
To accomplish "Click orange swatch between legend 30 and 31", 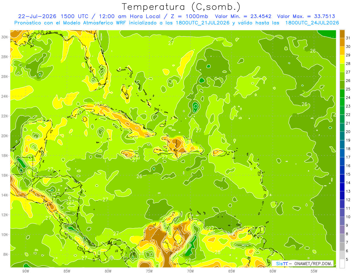I will tap(342, 42).
